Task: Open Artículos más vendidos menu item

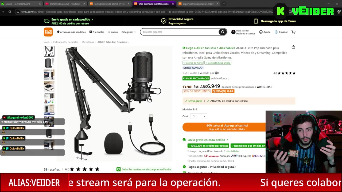Action: pyautogui.click(x=71, y=32)
